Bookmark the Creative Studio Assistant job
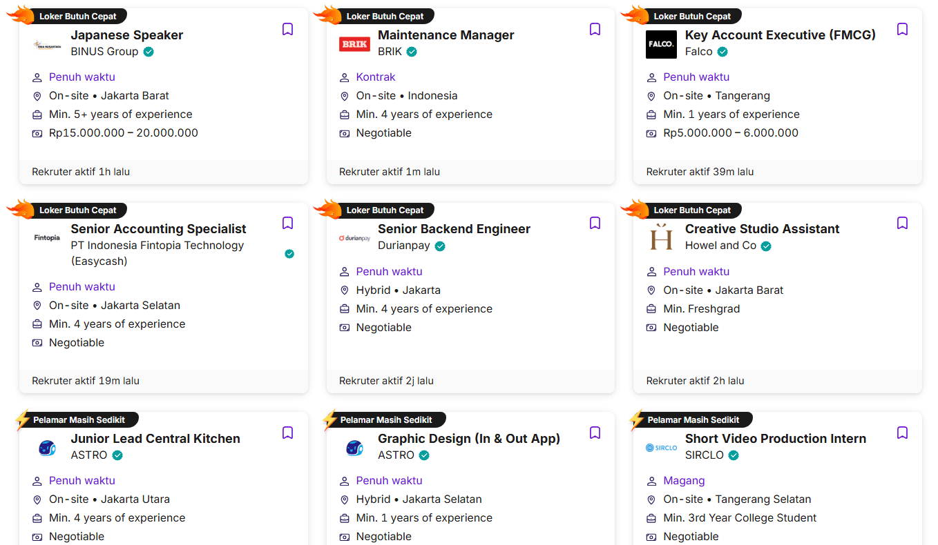Screen dimensions: 938x545 [x=902, y=223]
